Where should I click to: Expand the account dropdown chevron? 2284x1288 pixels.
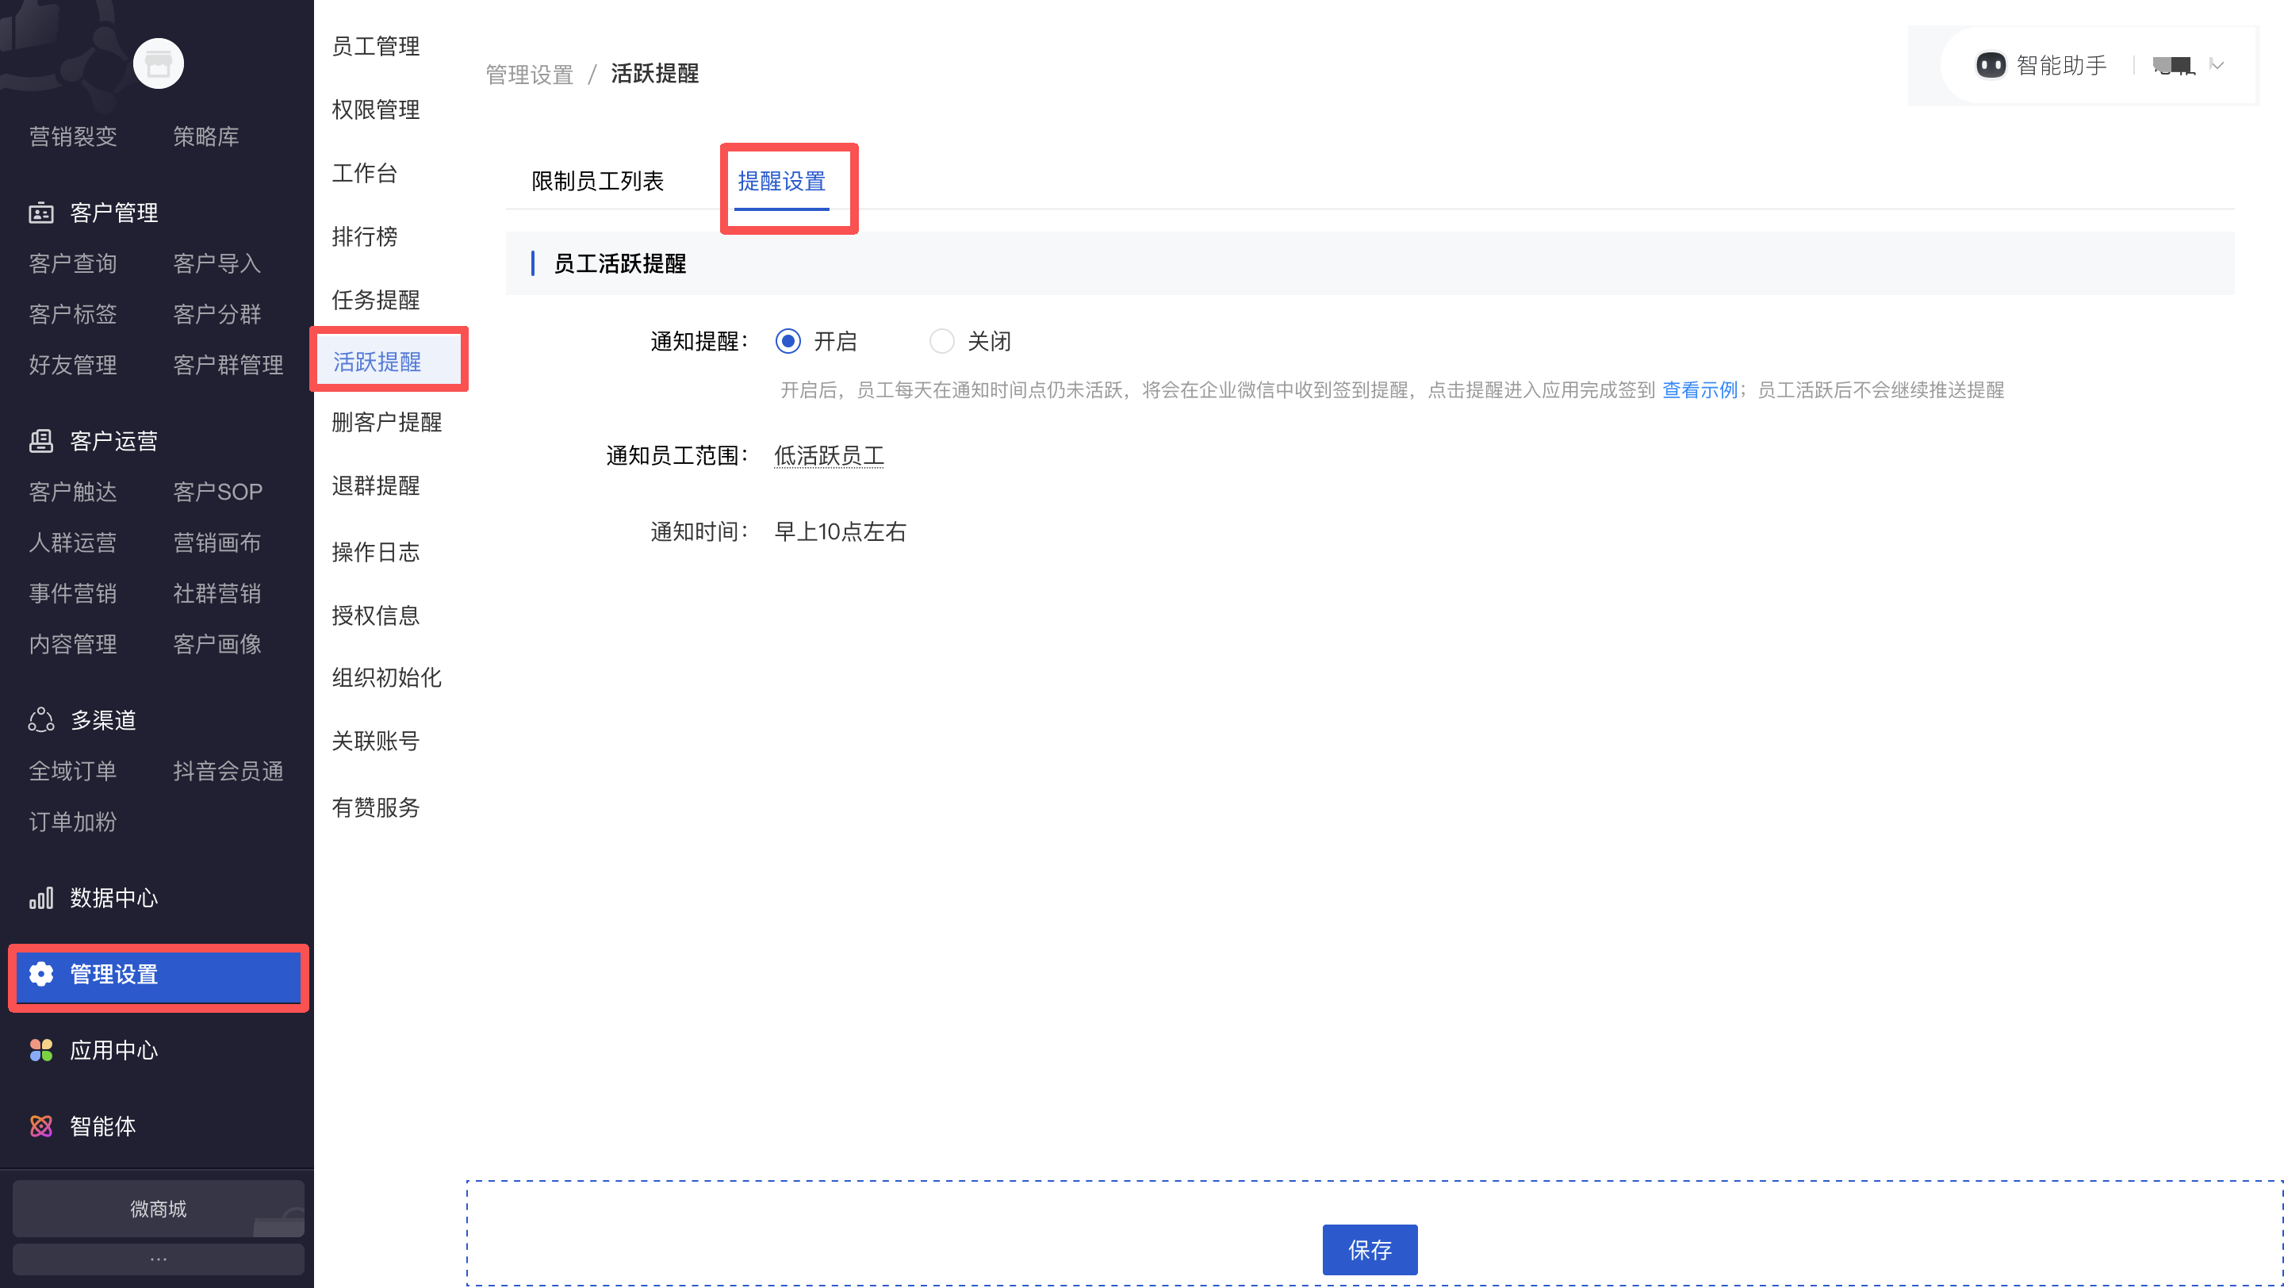pyautogui.click(x=2217, y=66)
